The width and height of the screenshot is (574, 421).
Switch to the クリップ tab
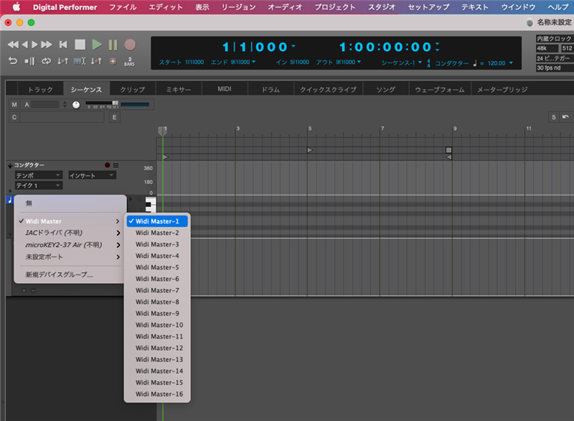tap(133, 89)
